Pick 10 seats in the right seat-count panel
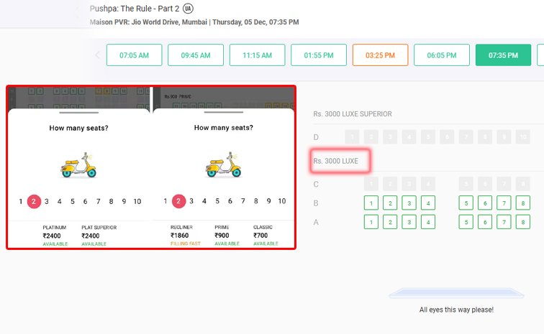The image size is (544, 334). point(282,201)
